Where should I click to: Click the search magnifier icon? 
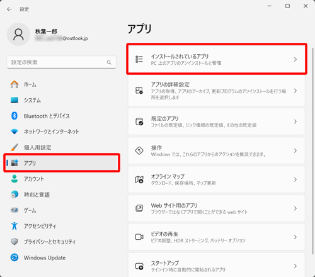(x=109, y=62)
